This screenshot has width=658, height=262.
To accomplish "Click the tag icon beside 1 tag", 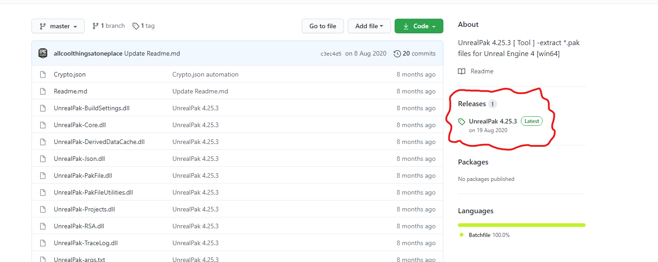I will point(136,26).
